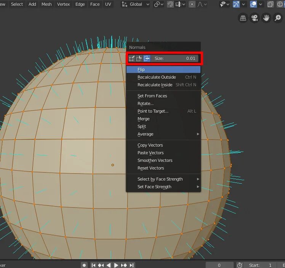The height and width of the screenshot is (268, 285).
Task: Toggle proportional editing circle icon
Action: [192, 4]
